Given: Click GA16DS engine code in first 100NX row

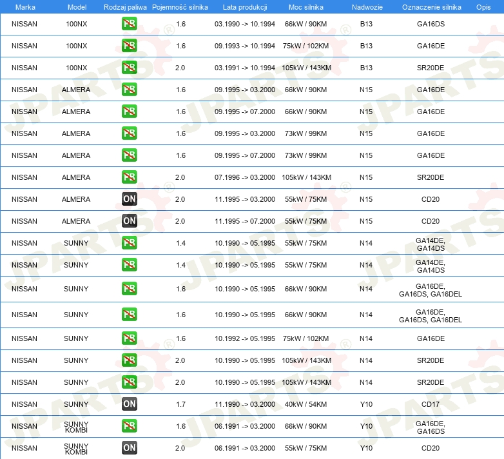Looking at the screenshot, I should click(x=431, y=24).
